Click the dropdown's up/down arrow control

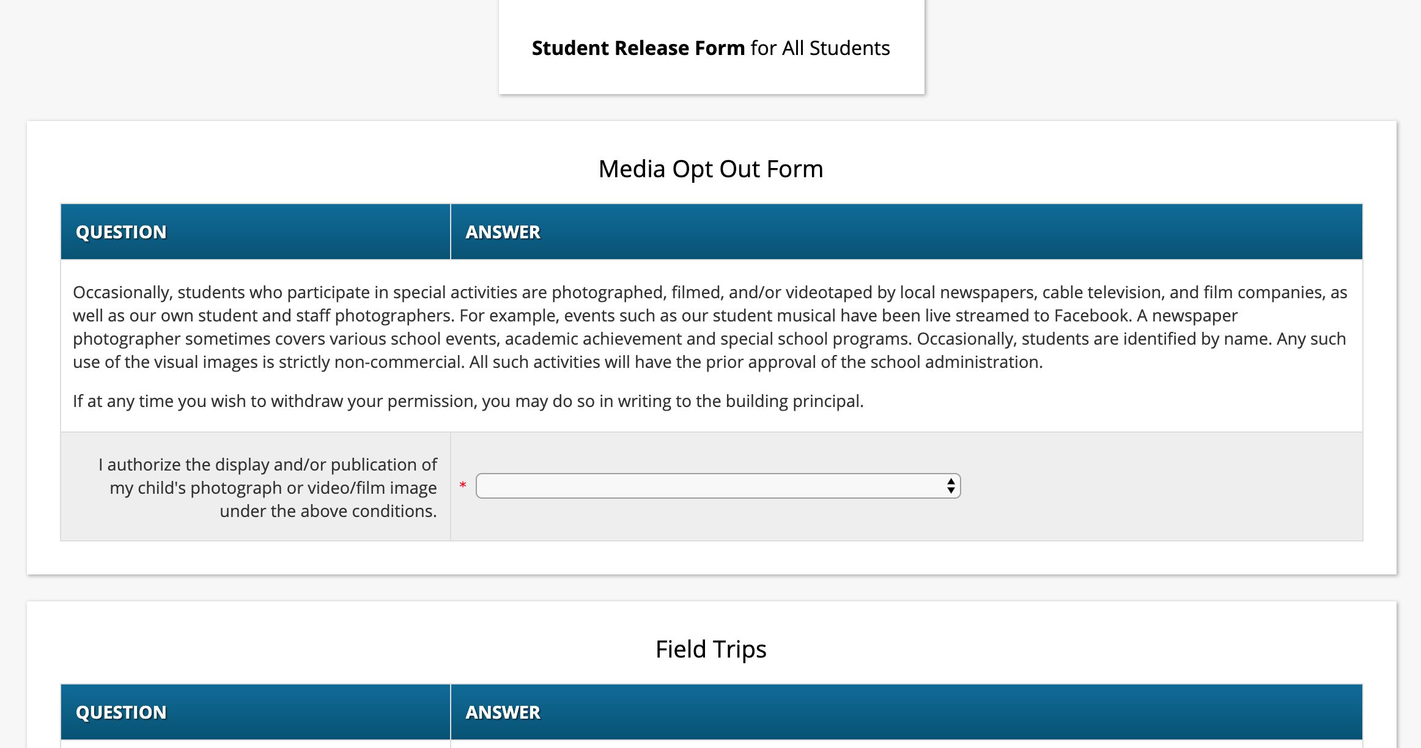(950, 486)
